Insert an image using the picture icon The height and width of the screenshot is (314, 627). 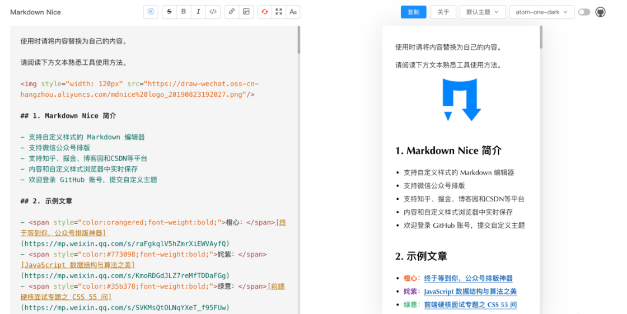click(x=246, y=12)
